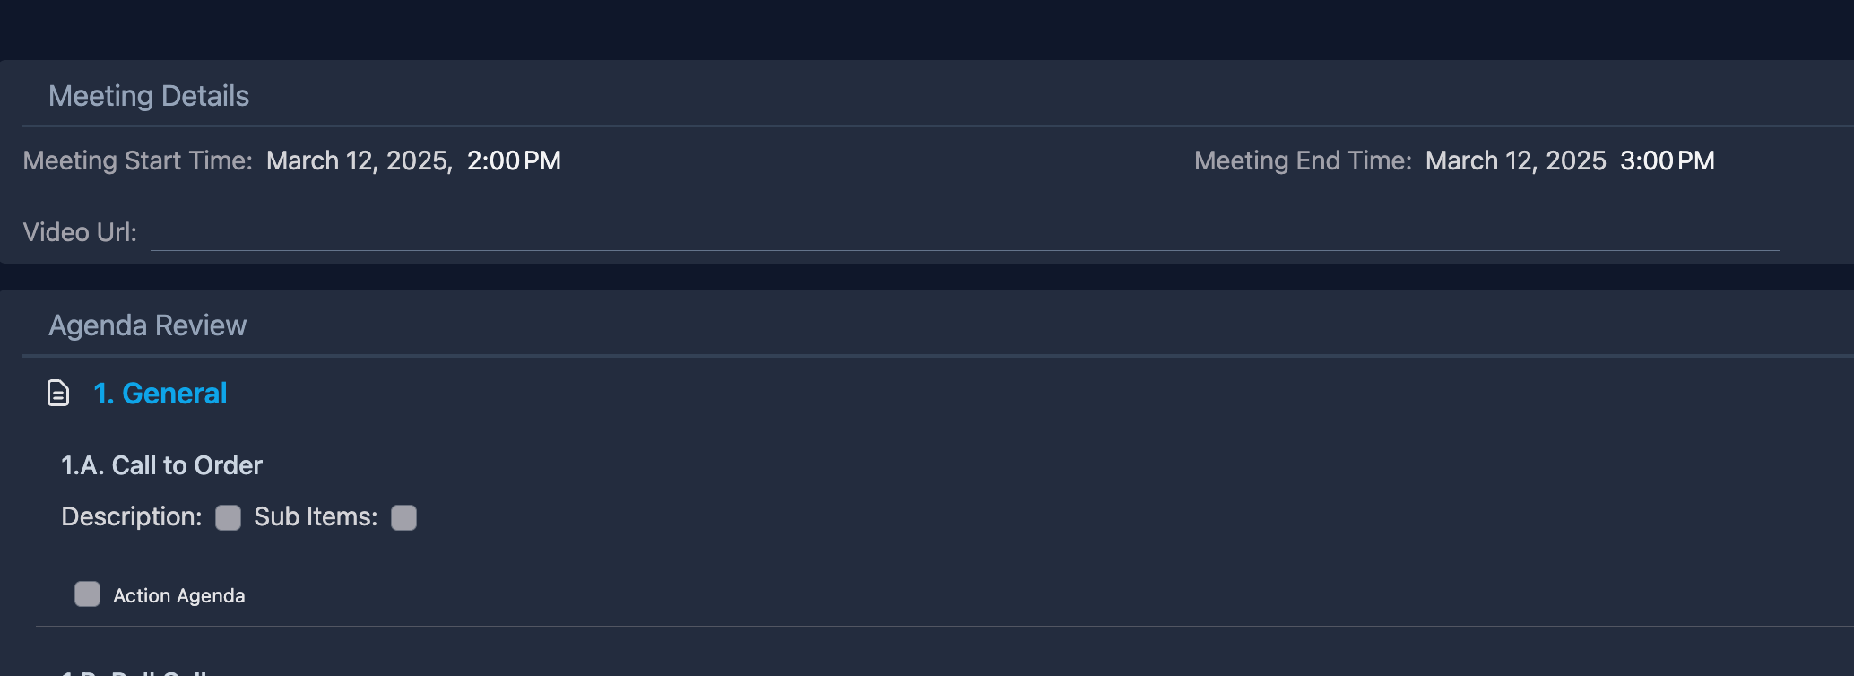The image size is (1854, 676).
Task: Click the Video Url label
Action: pos(80,233)
